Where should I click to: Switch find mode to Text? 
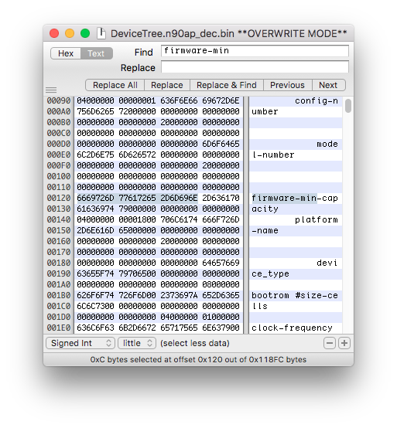96,53
